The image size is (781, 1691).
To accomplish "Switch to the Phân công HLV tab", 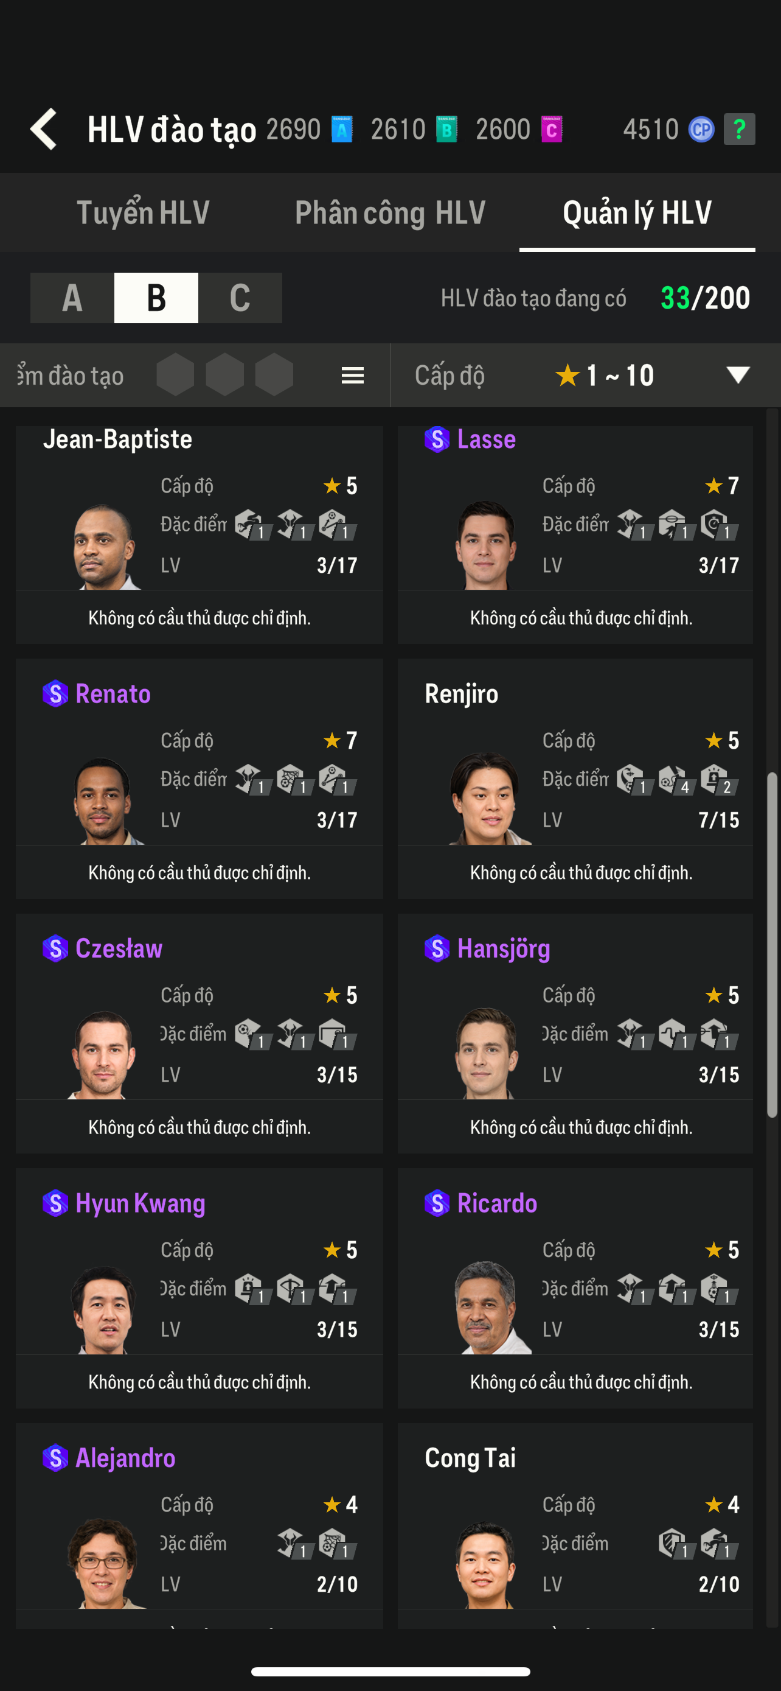I will [x=390, y=212].
